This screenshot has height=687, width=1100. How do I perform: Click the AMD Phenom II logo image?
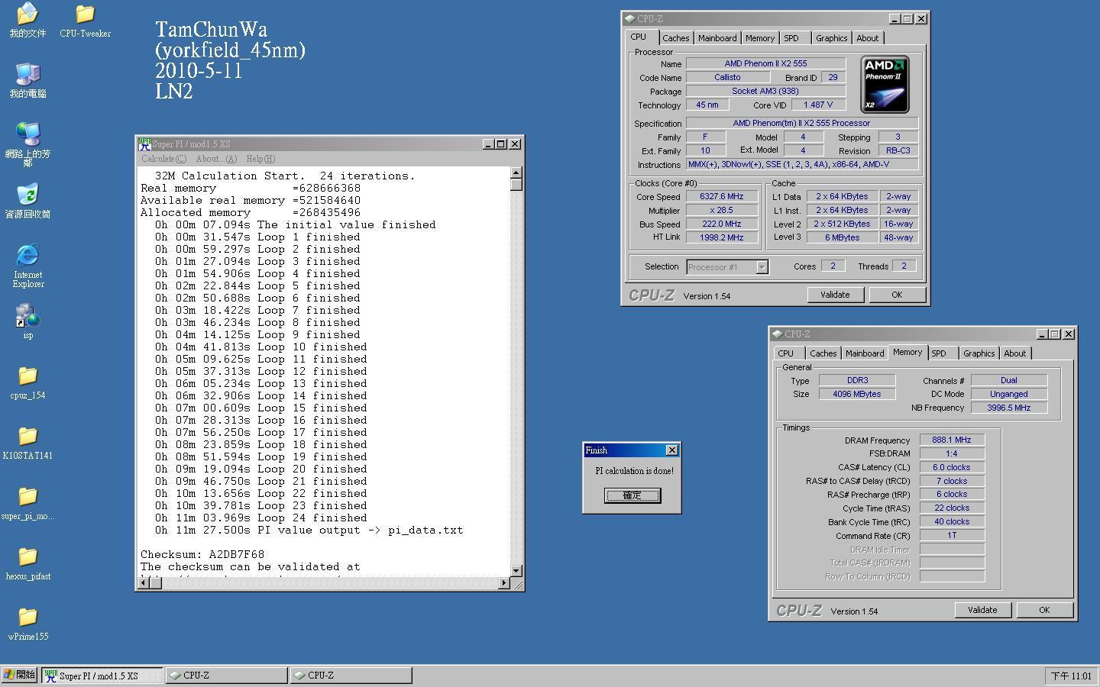885,84
